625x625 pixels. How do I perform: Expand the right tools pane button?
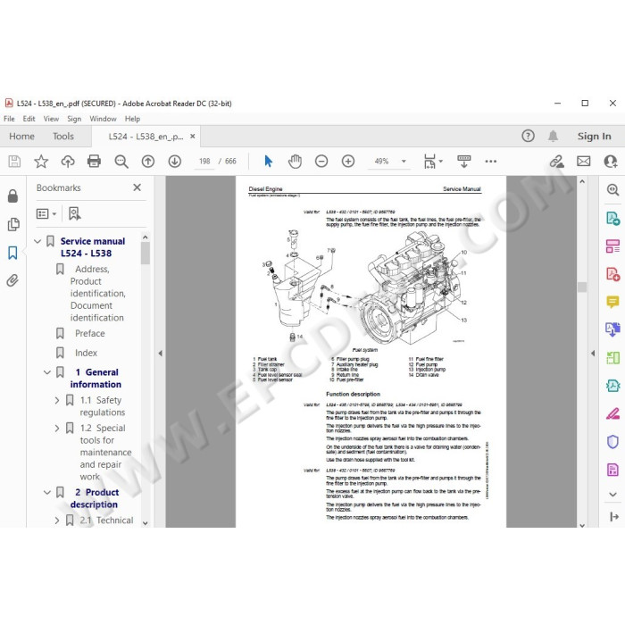click(614, 517)
